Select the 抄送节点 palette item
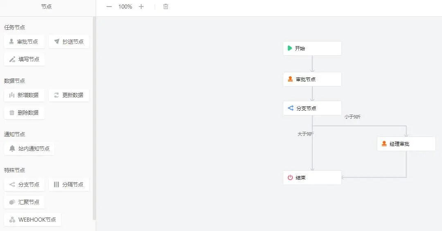 (69, 42)
